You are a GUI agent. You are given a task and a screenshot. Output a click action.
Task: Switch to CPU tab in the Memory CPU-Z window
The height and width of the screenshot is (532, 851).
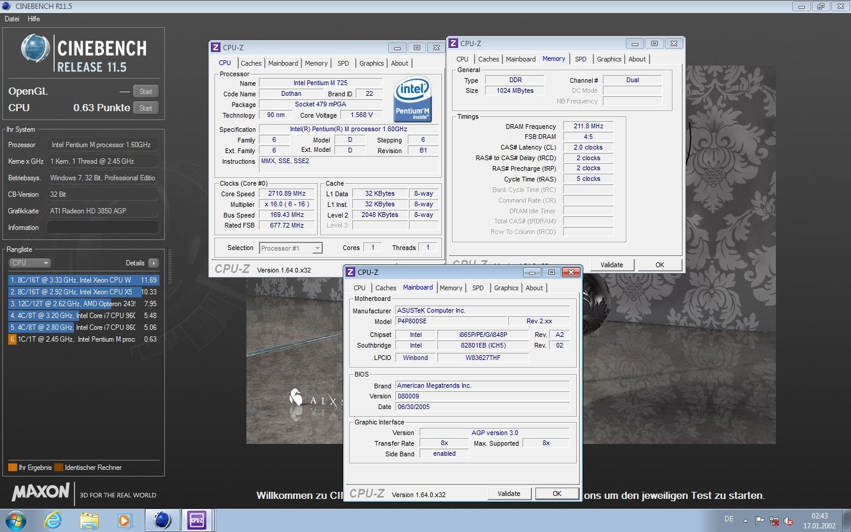[x=462, y=59]
